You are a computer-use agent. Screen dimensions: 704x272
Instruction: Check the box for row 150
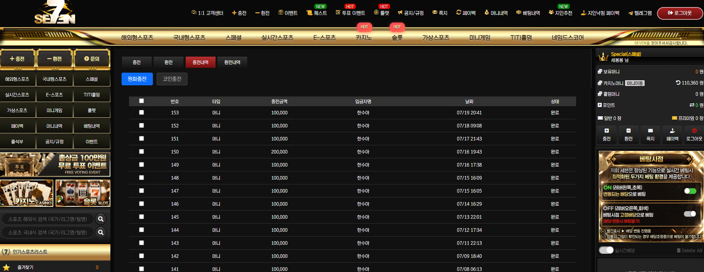[x=141, y=151]
